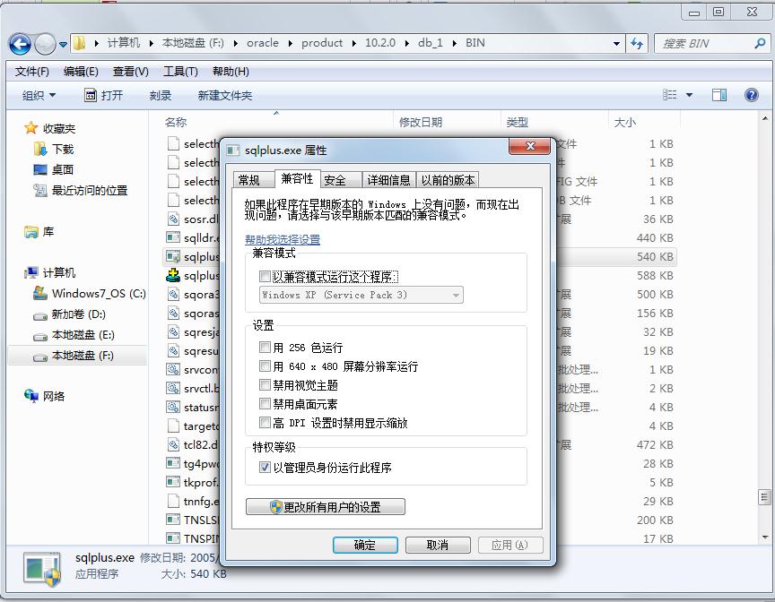Click the 取消 button

point(438,545)
